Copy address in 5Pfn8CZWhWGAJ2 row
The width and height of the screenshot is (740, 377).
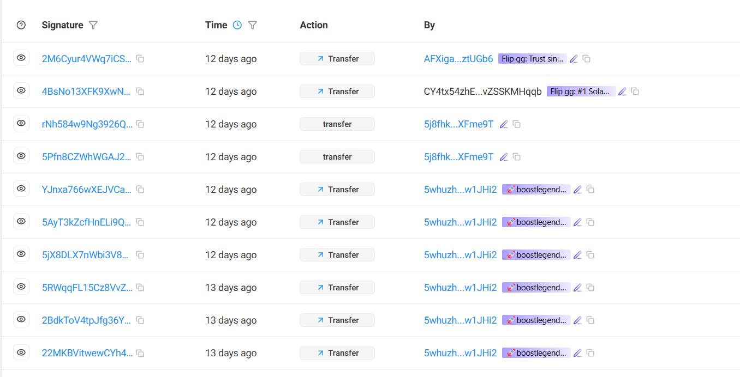coord(517,157)
